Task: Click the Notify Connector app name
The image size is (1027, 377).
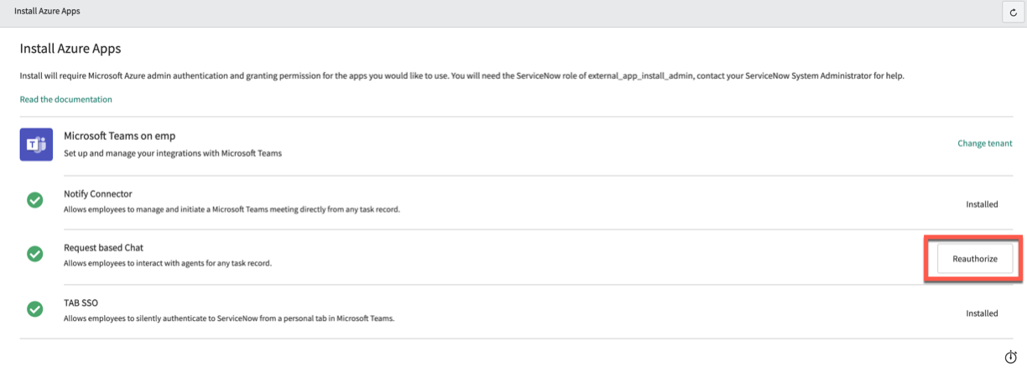Action: click(97, 194)
